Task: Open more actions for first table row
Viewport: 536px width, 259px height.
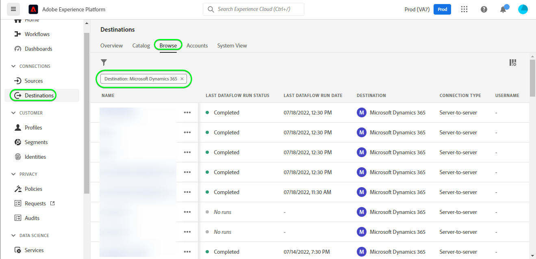Action: click(187, 112)
